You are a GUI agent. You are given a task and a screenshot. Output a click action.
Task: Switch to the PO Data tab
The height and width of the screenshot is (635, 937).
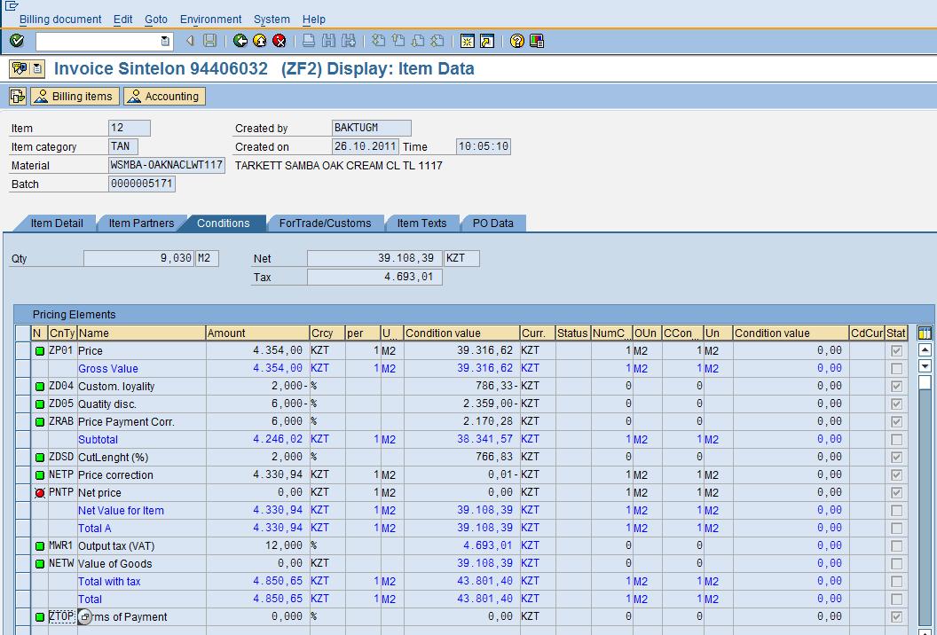pyautogui.click(x=493, y=223)
